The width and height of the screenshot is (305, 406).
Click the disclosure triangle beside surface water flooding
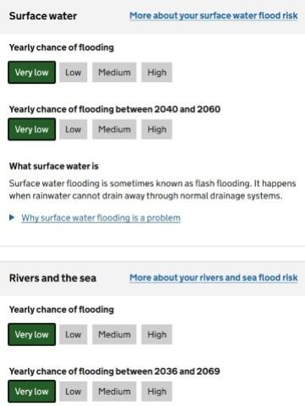[x=12, y=217]
